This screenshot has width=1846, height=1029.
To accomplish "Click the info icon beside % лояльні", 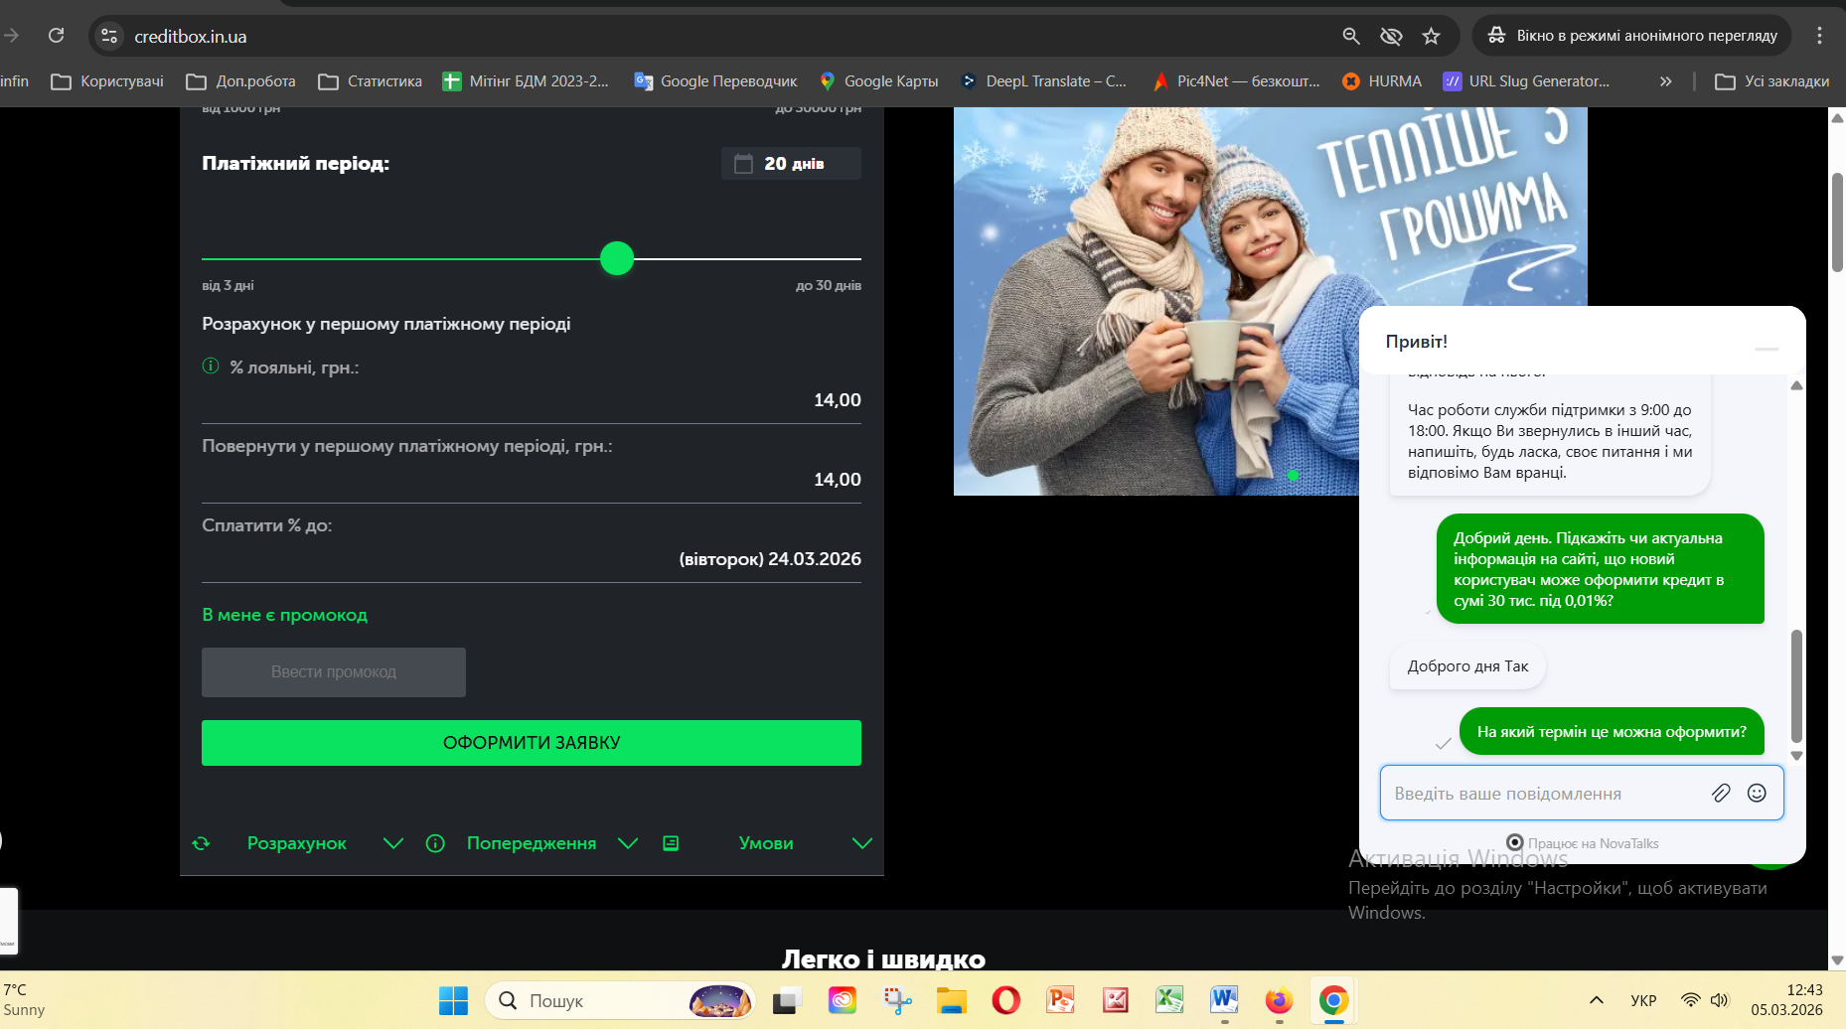I will click(211, 367).
